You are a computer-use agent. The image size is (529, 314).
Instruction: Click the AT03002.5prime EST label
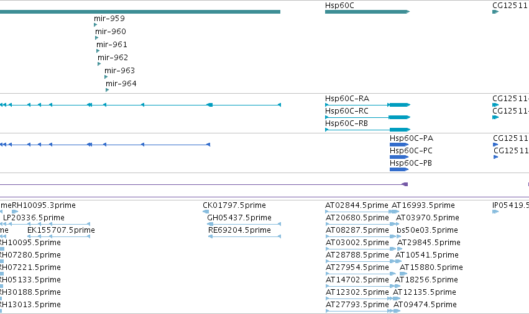(357, 243)
